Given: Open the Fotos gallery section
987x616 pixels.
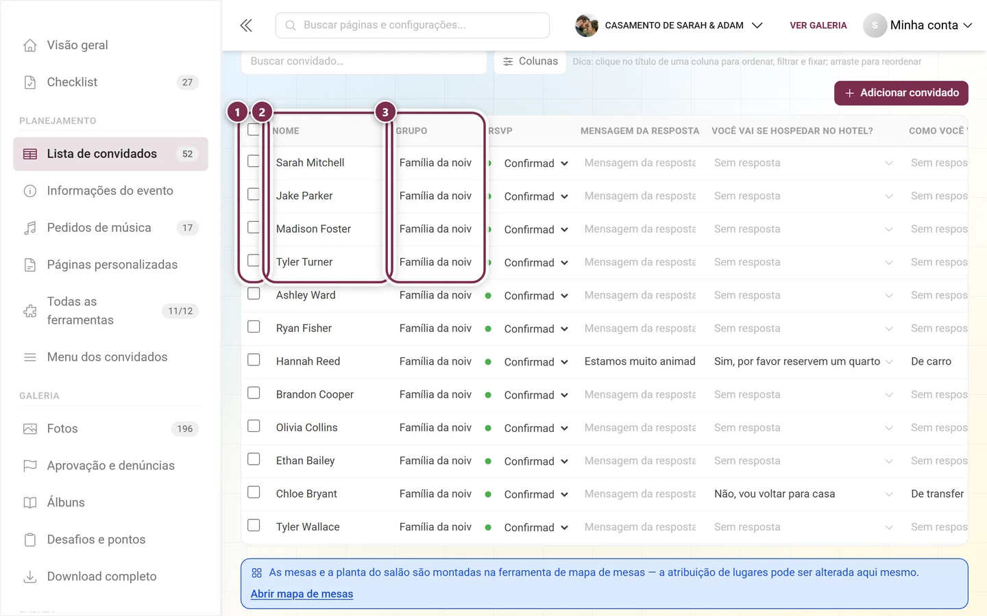Looking at the screenshot, I should pyautogui.click(x=110, y=429).
